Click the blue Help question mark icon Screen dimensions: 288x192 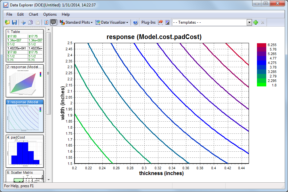135,22
